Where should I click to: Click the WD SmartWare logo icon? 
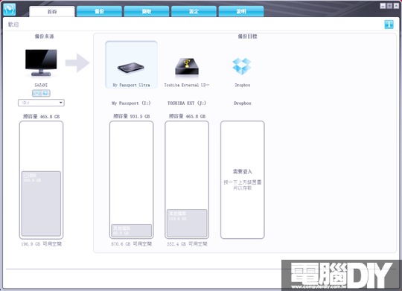10,10
